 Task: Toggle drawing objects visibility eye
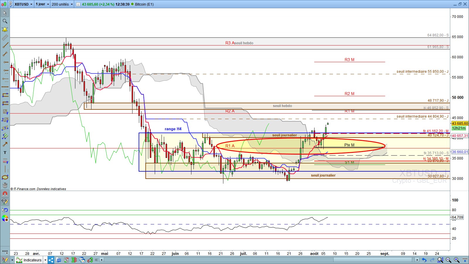coord(5,202)
